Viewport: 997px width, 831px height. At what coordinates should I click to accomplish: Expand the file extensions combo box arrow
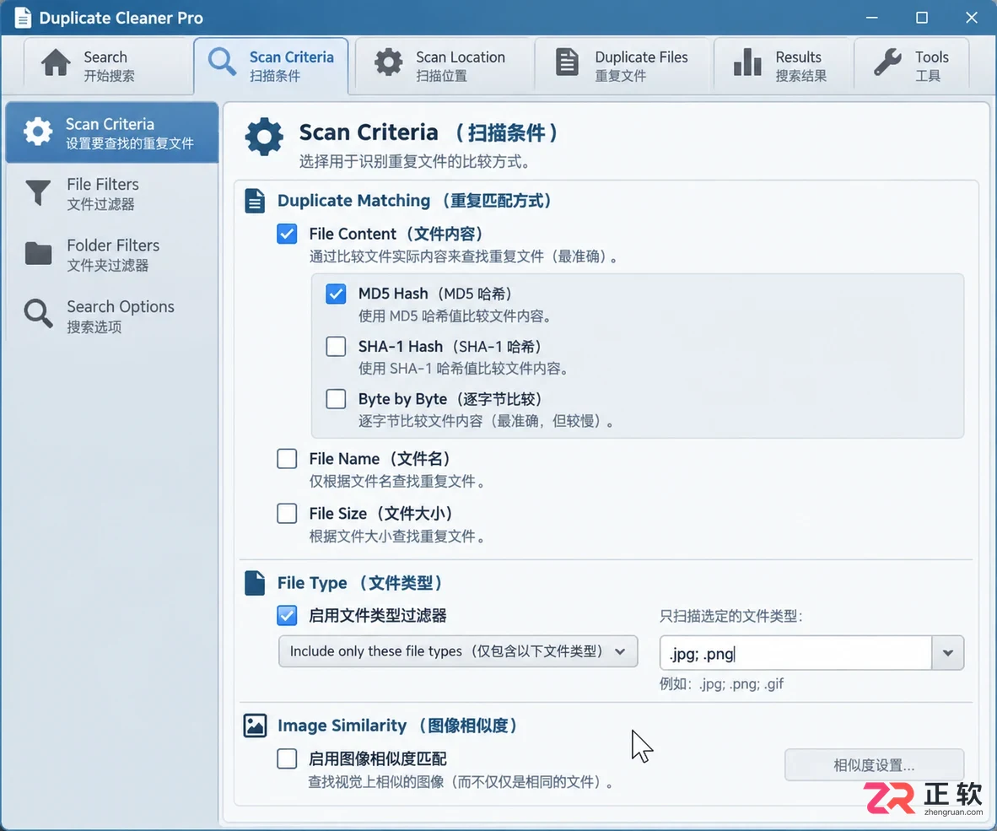point(948,653)
